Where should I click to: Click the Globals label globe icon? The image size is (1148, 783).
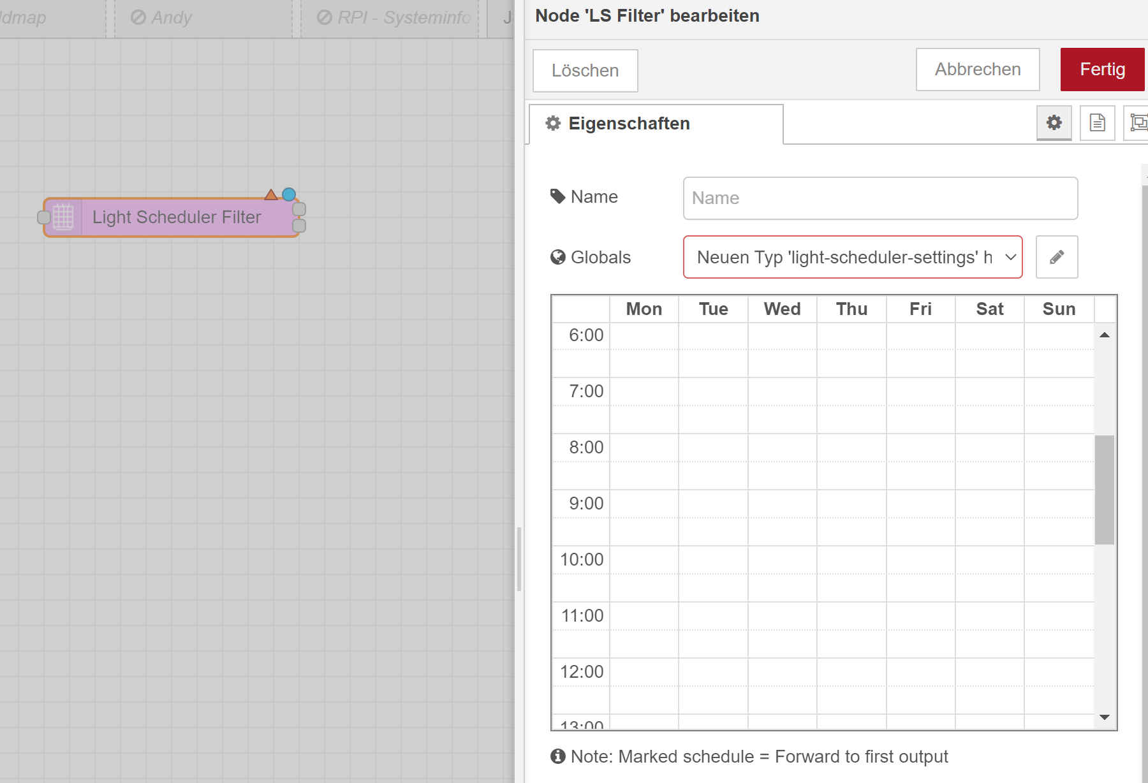(x=558, y=257)
